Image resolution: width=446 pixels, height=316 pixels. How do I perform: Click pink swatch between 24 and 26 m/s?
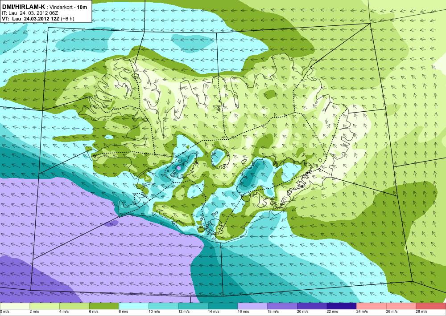tap(372, 306)
